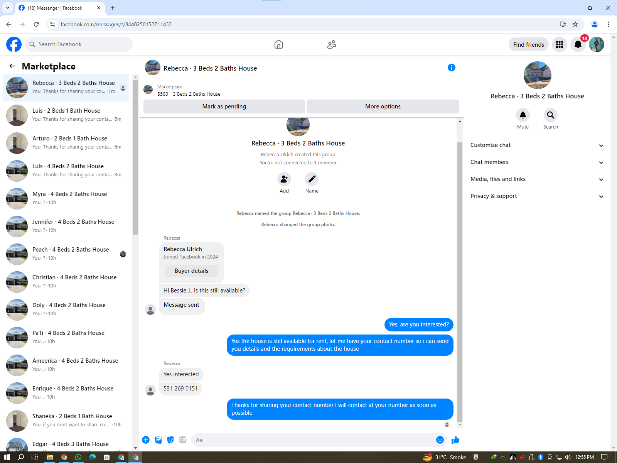Click the Search Facebook box

click(79, 44)
